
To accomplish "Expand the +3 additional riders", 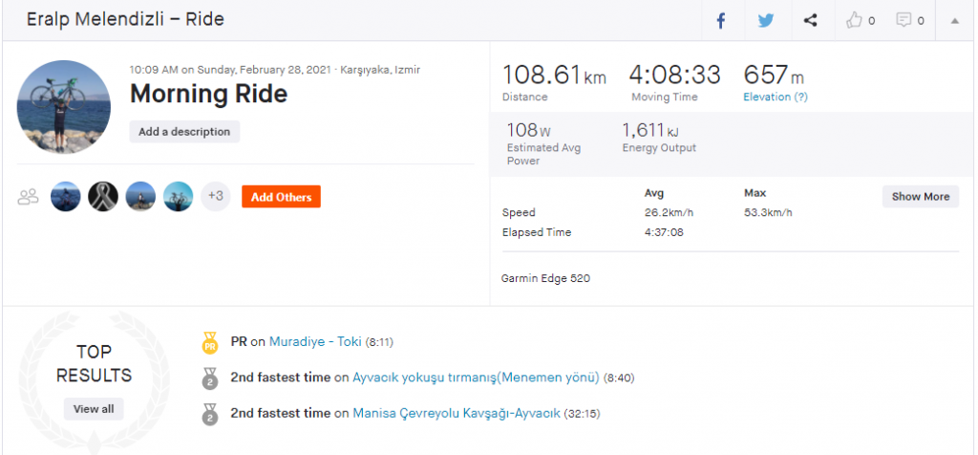I will point(215,197).
